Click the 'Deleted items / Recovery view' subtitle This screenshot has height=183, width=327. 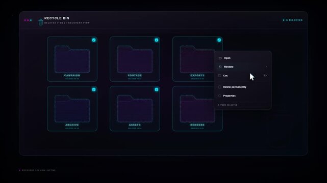pyautogui.click(x=67, y=23)
